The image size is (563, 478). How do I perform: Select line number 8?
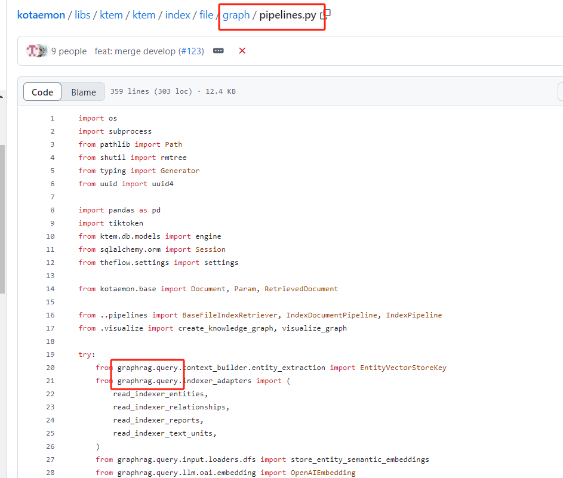click(x=53, y=210)
